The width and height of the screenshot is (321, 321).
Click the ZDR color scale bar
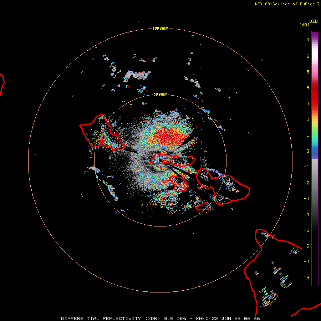coord(315,158)
